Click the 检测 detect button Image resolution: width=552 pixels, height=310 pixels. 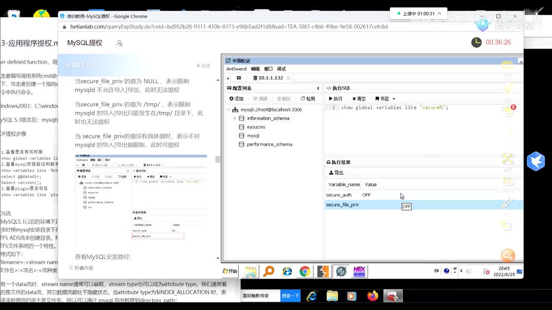[x=308, y=99]
